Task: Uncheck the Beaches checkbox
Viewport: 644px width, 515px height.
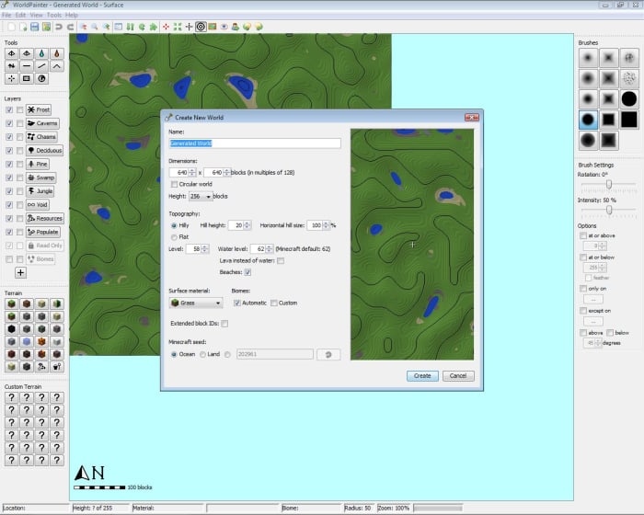Action: coord(247,272)
